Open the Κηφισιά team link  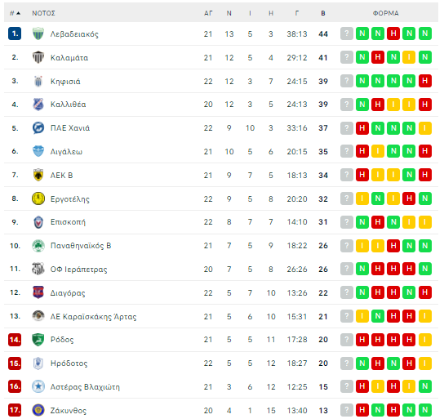[65, 82]
